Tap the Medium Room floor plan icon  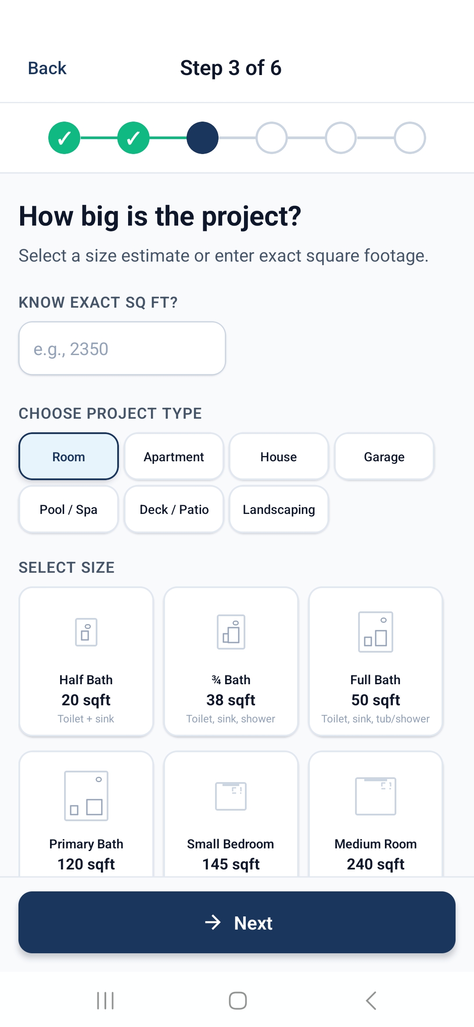click(376, 796)
